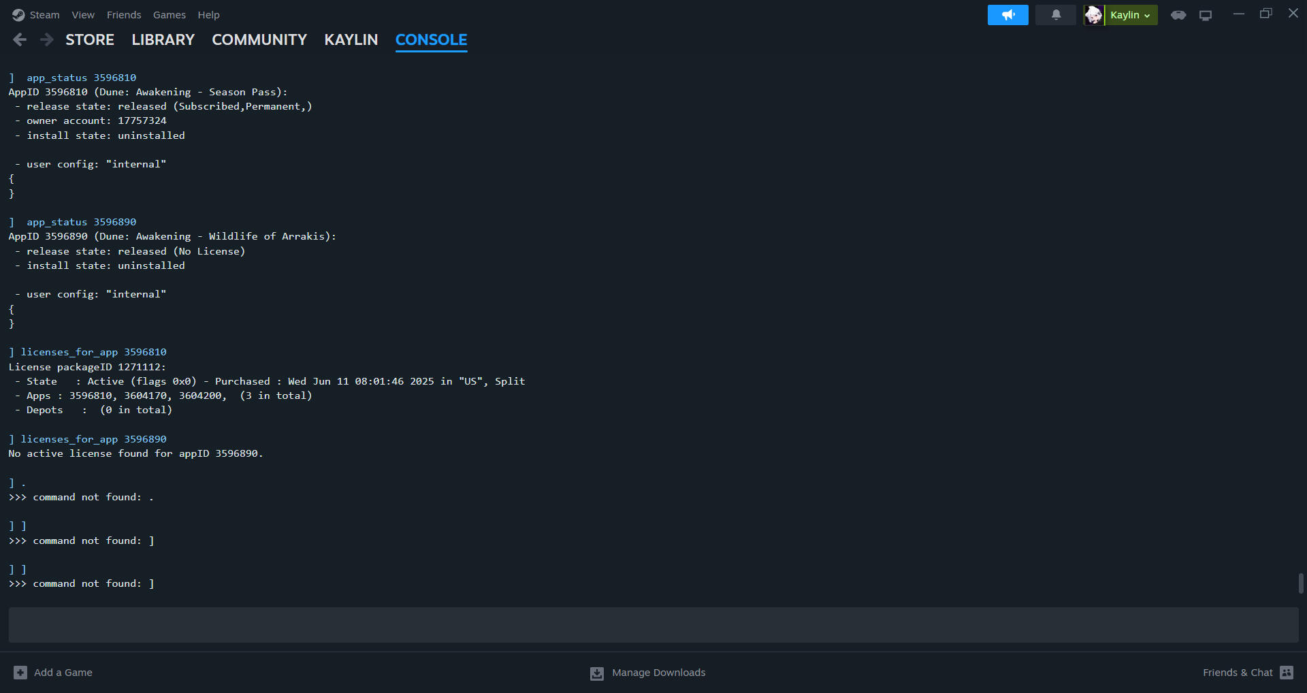The image size is (1307, 693).
Task: Open the Games menu
Action: tap(170, 15)
